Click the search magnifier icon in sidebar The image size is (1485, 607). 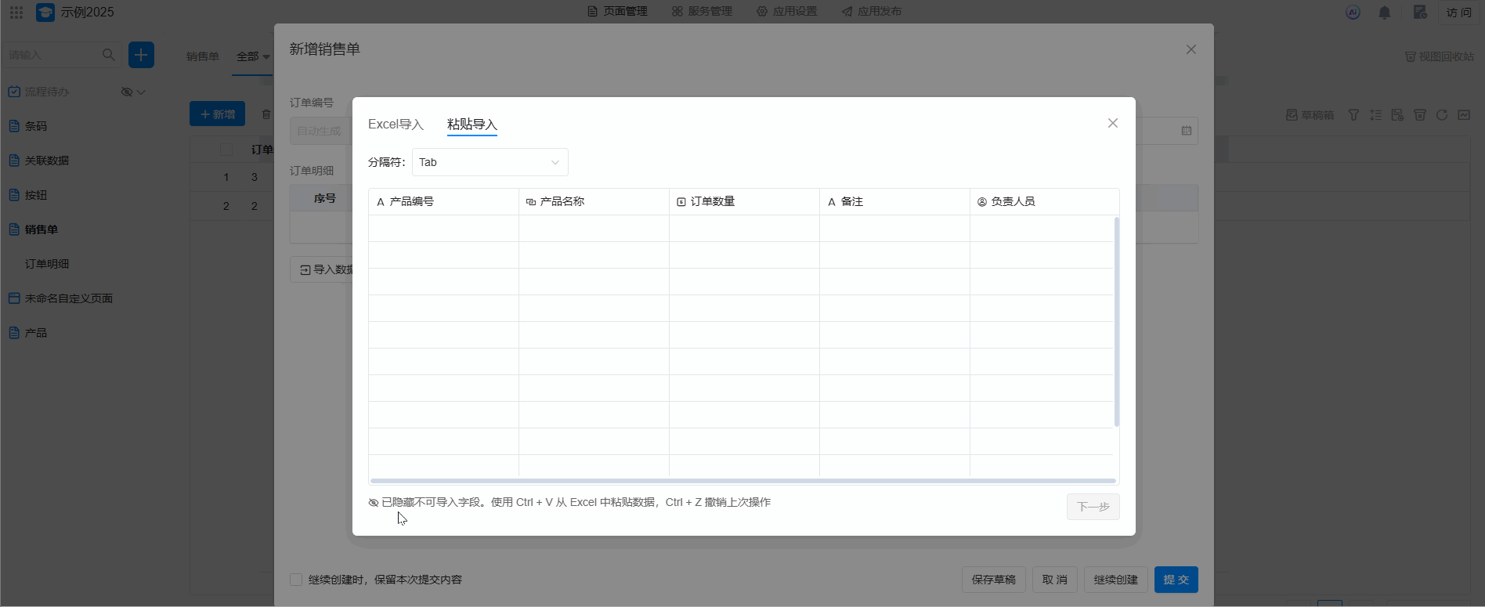(109, 55)
